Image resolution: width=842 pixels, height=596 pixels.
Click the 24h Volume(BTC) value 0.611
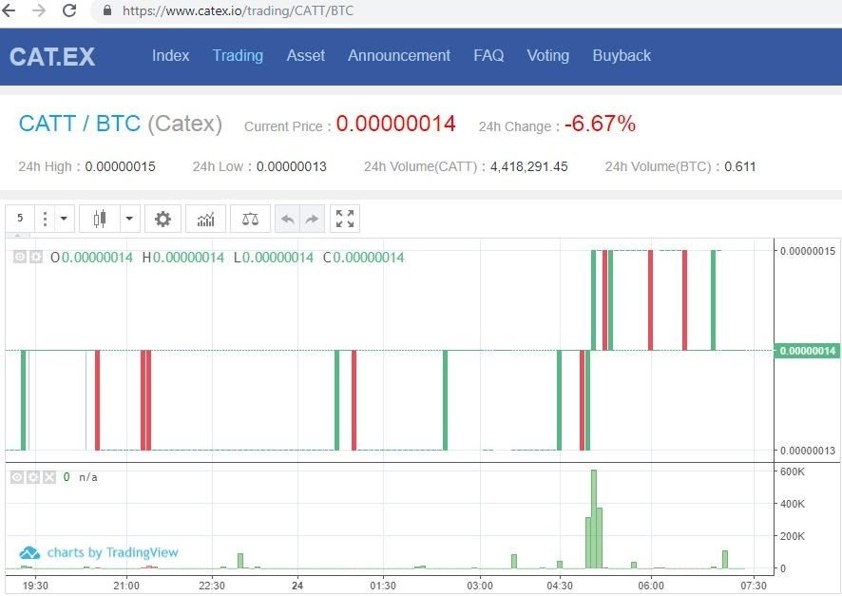[x=740, y=166]
